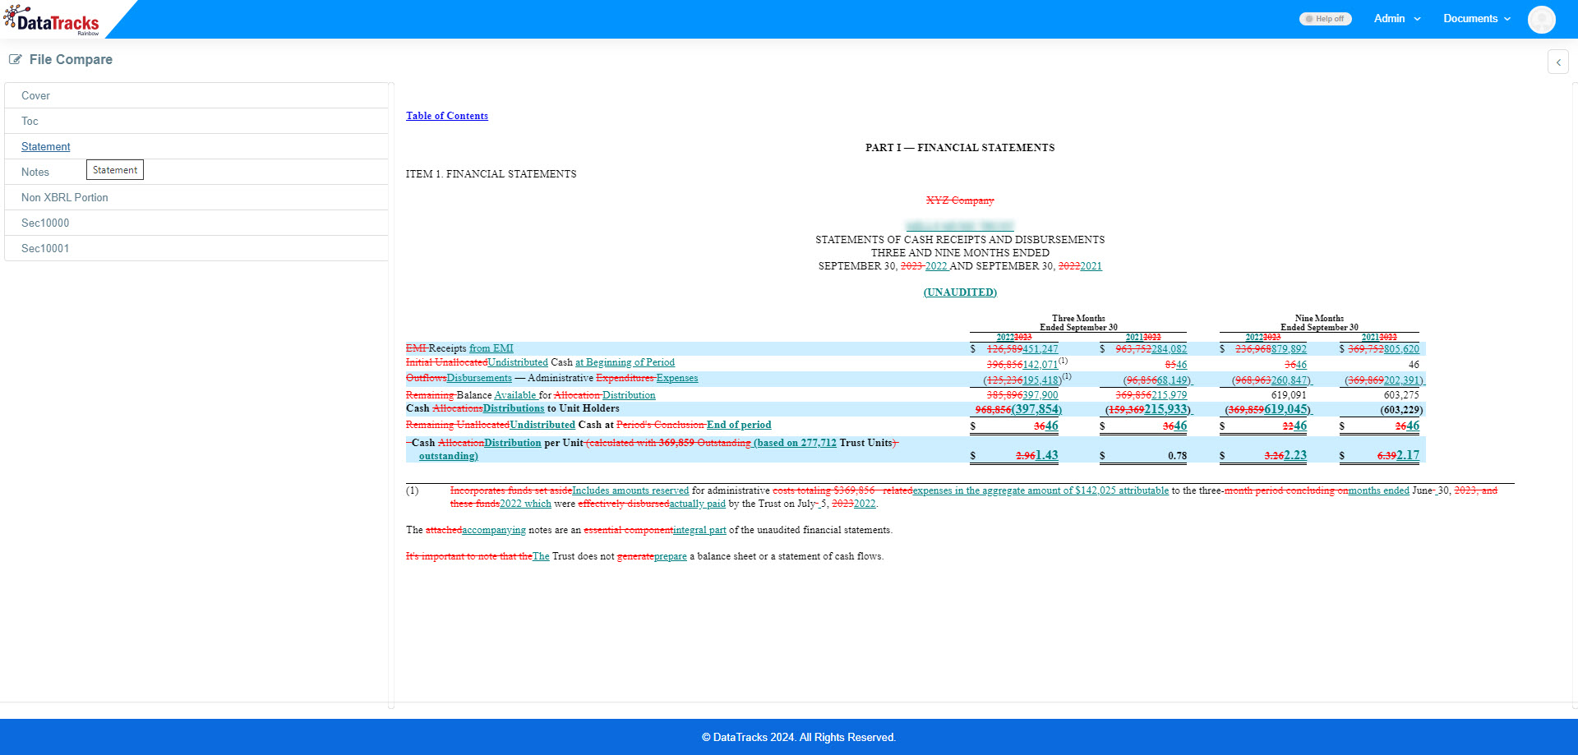Click the DataTracks 2024 copyright footer
Viewport: 1578px width, 755px height.
(799, 737)
